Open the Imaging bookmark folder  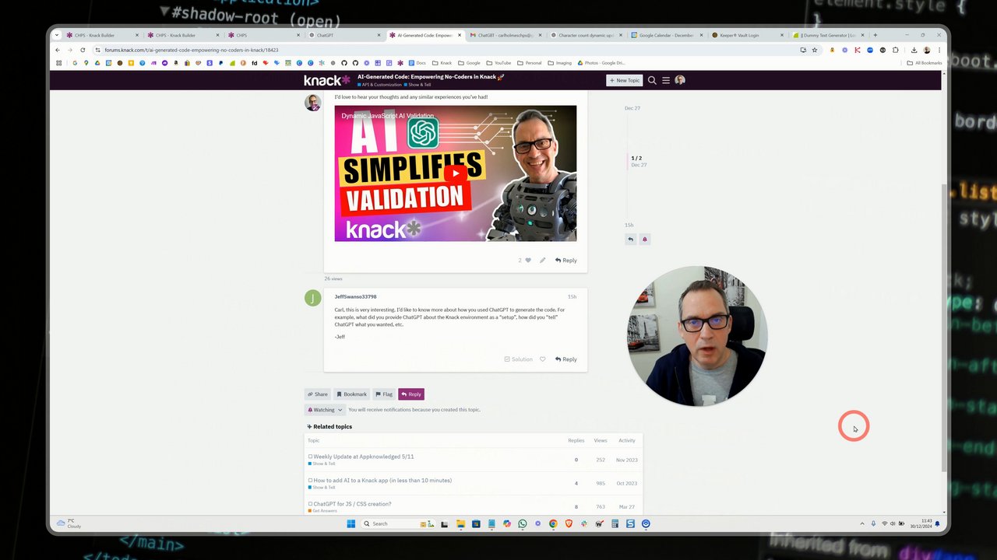560,63
